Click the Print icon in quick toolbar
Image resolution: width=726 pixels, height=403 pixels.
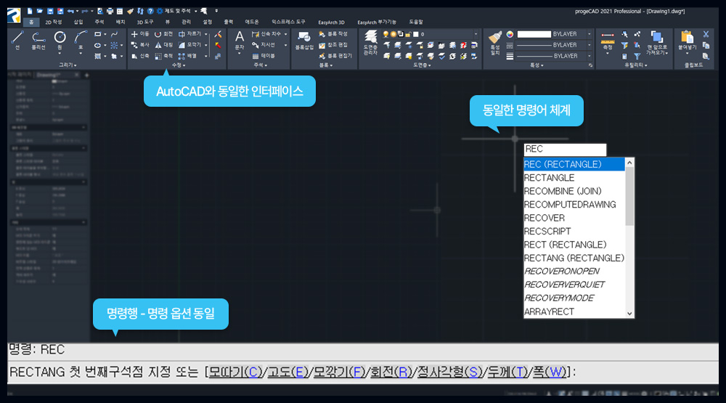pyautogui.click(x=110, y=11)
